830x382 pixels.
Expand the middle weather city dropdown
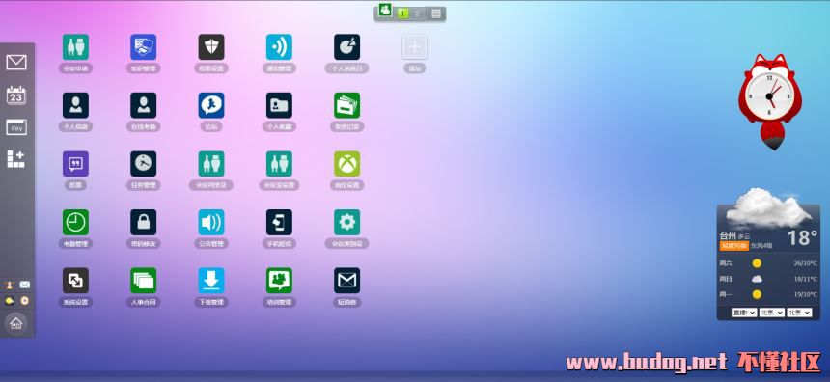tap(772, 313)
